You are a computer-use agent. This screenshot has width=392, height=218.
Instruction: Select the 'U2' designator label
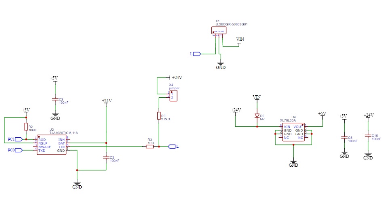[x=51, y=130]
